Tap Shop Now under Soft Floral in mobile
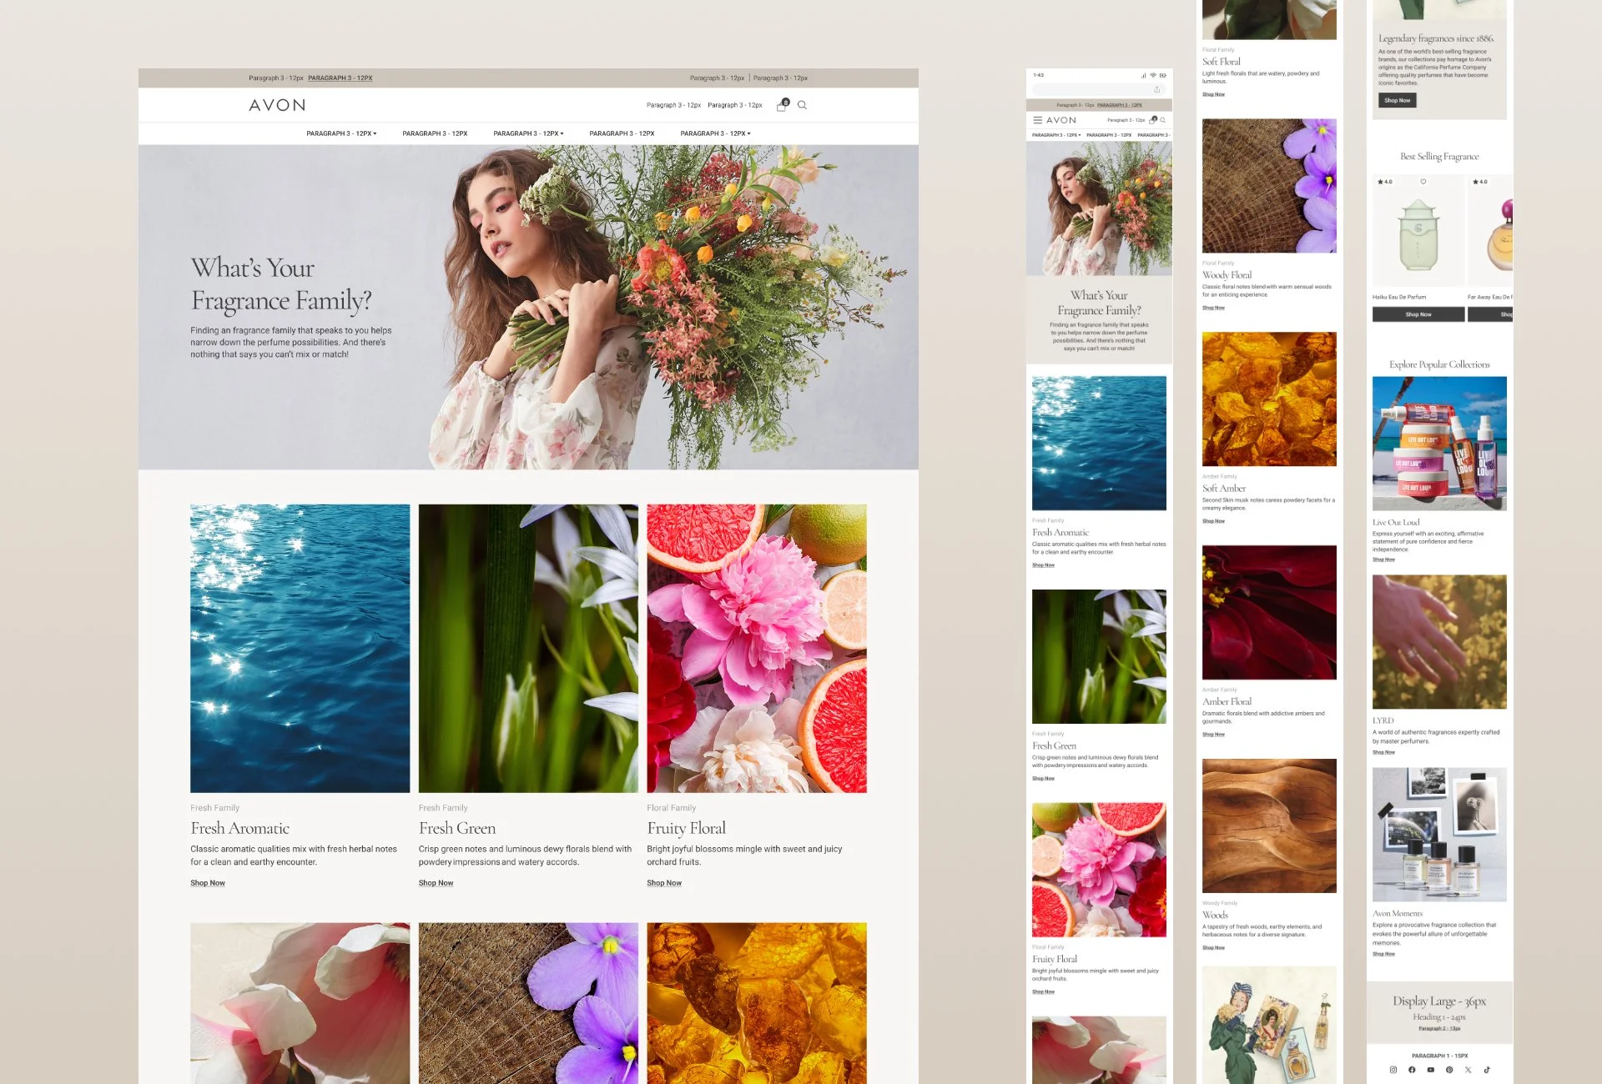 [x=1213, y=94]
